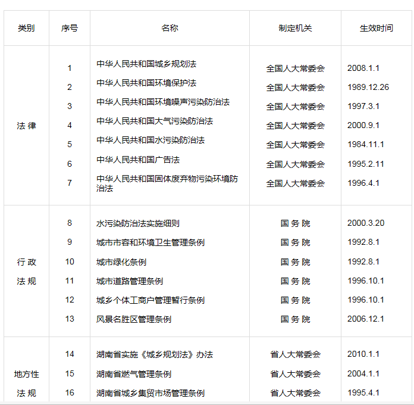Select 水污染防治法实施细则 row name
This screenshot has height=405, width=414.
point(138,223)
